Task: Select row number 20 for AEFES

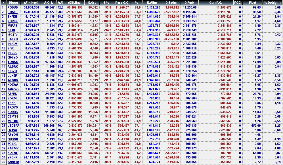Action: click(x=3, y=94)
